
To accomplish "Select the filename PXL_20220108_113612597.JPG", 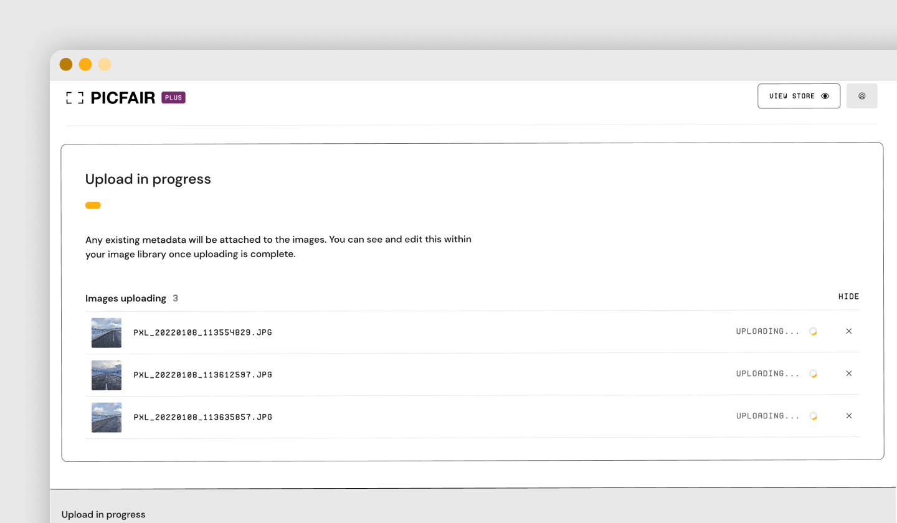I will 202,375.
